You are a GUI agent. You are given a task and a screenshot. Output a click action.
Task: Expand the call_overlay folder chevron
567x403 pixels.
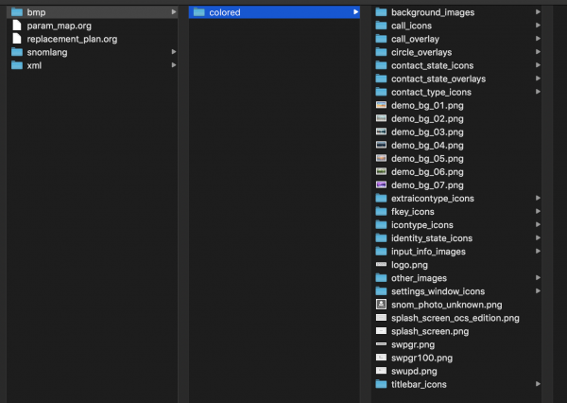(x=538, y=39)
